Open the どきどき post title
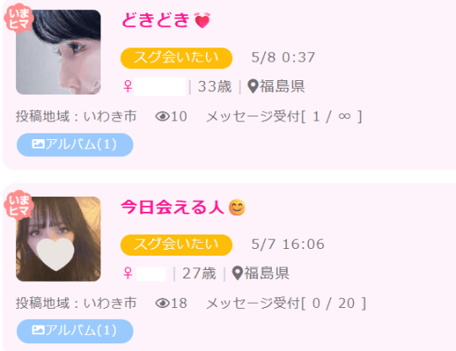Image resolution: width=456 pixels, height=351 pixels. (155, 20)
